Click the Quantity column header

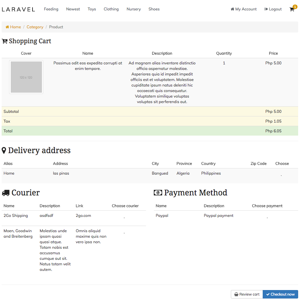(224, 54)
